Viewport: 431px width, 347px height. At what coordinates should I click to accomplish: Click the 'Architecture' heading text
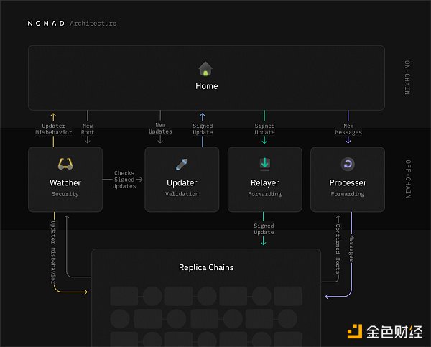coord(93,24)
